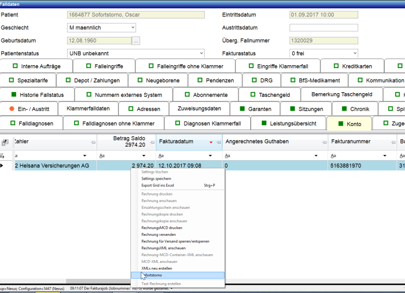Expand the Geschlecht dropdown
405x293 pixels.
(132, 28)
